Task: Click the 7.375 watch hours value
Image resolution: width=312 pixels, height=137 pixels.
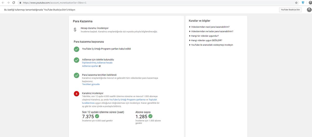Action: point(88,117)
